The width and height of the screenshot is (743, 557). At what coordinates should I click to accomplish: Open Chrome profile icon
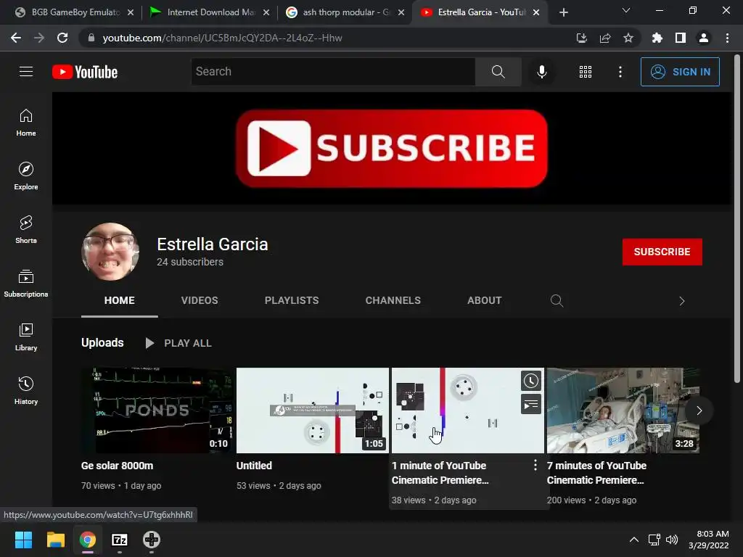704,38
